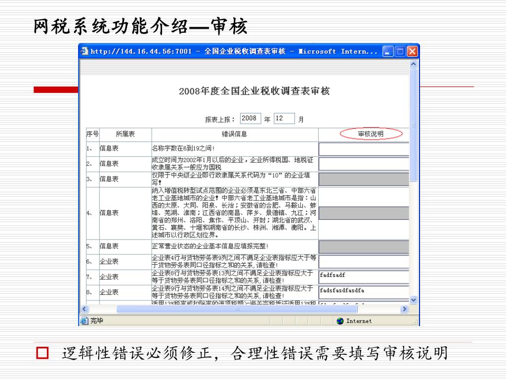Click the empty 审核说明 field in row 6
The image size is (506, 380).
[x=364, y=262]
